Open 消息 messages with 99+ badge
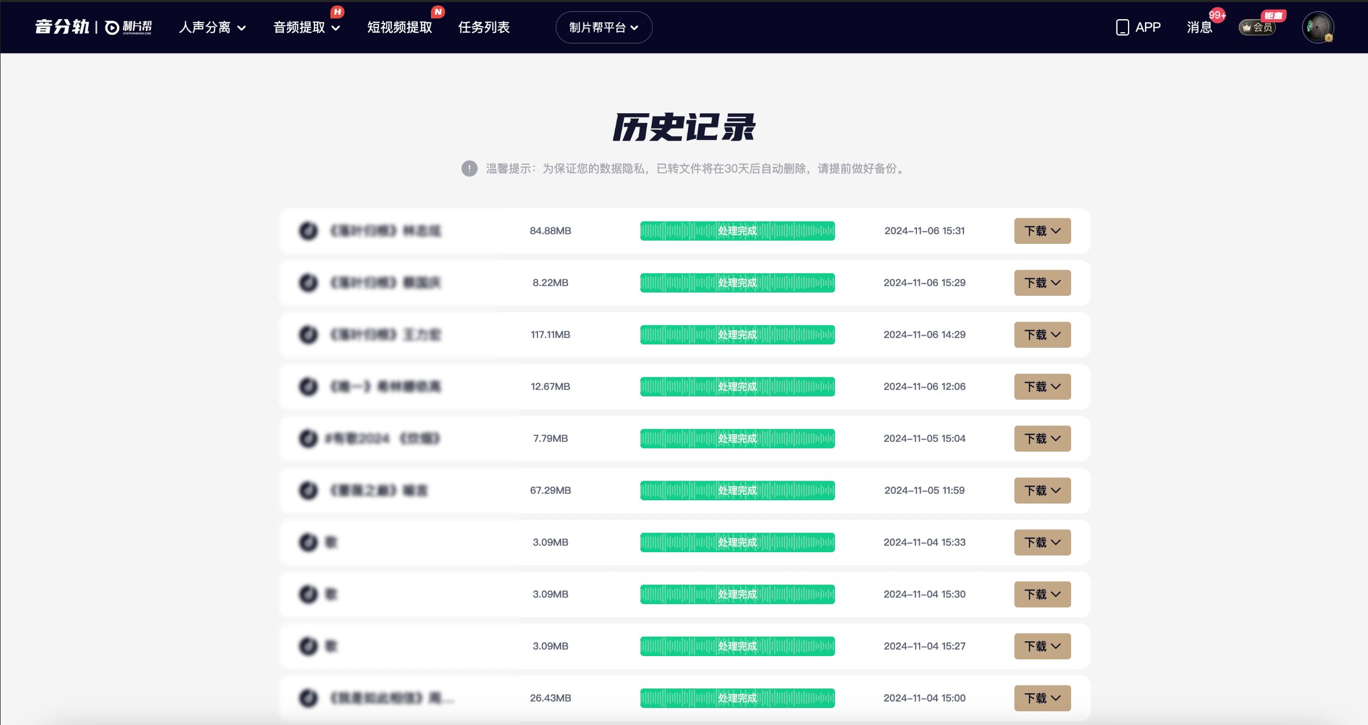 pos(1200,27)
